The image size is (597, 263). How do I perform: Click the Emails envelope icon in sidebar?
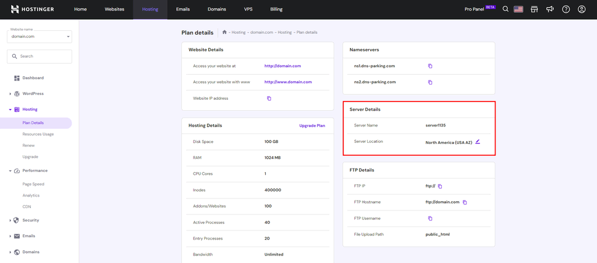tap(17, 236)
